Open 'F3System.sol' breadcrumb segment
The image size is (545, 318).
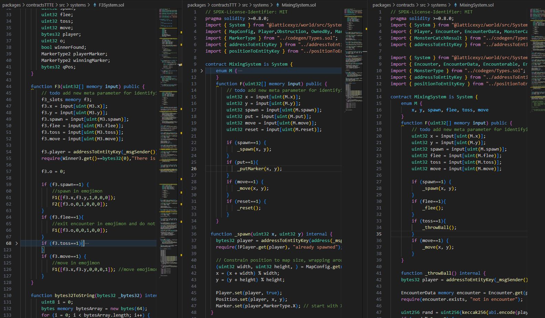tap(111, 5)
